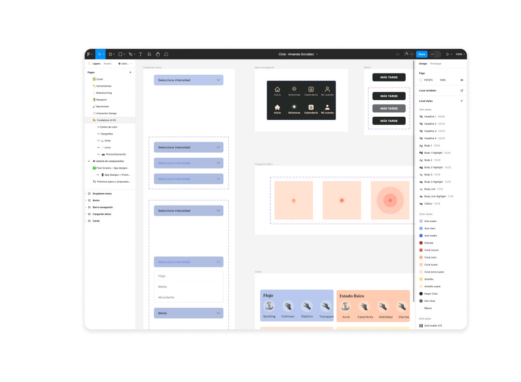
Task: Click the blue Share button
Action: [421, 54]
